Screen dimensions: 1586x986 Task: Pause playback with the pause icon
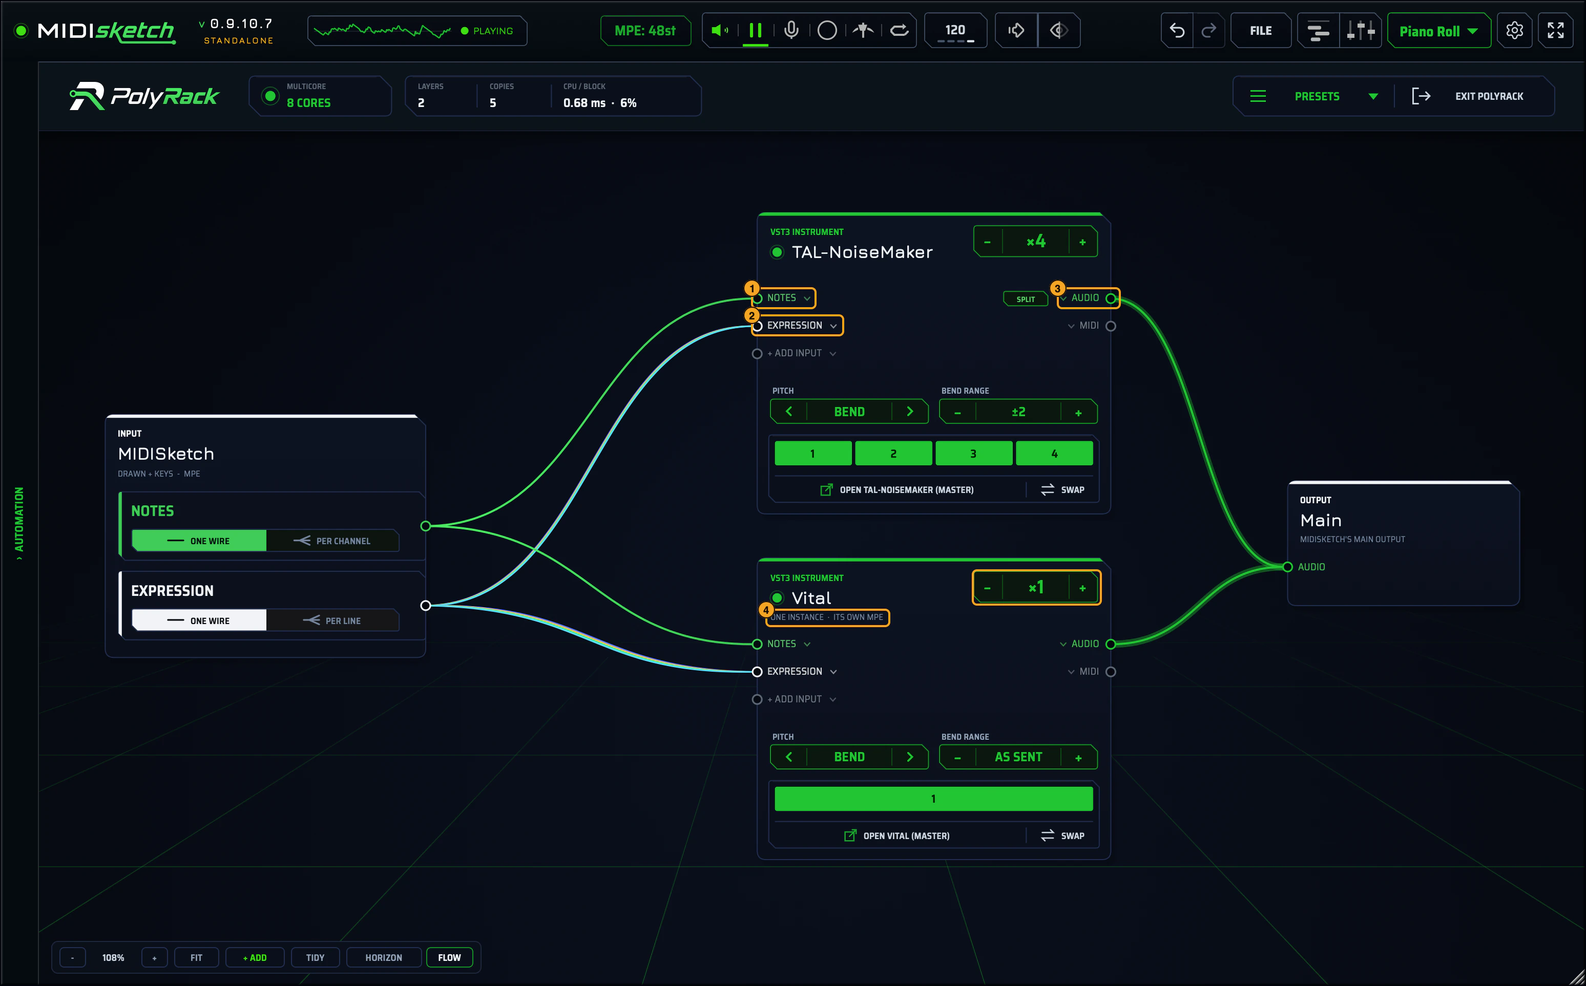pyautogui.click(x=756, y=31)
